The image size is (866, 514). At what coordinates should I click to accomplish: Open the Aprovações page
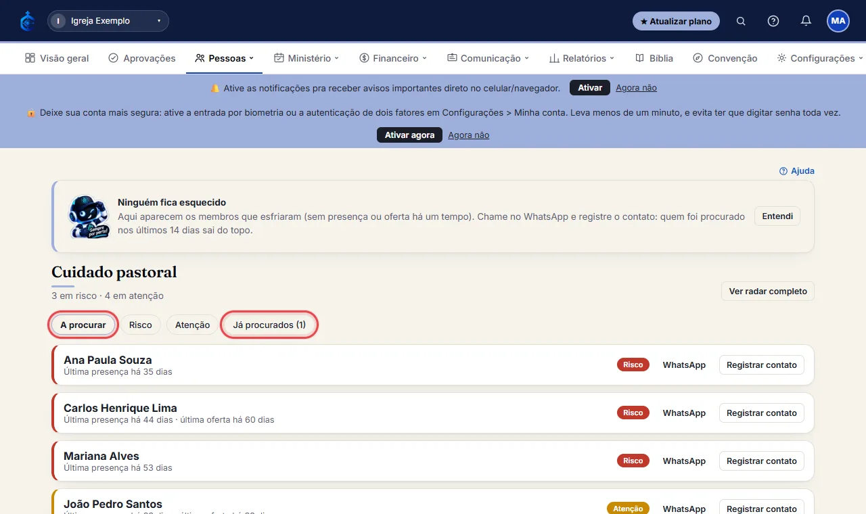coord(142,58)
